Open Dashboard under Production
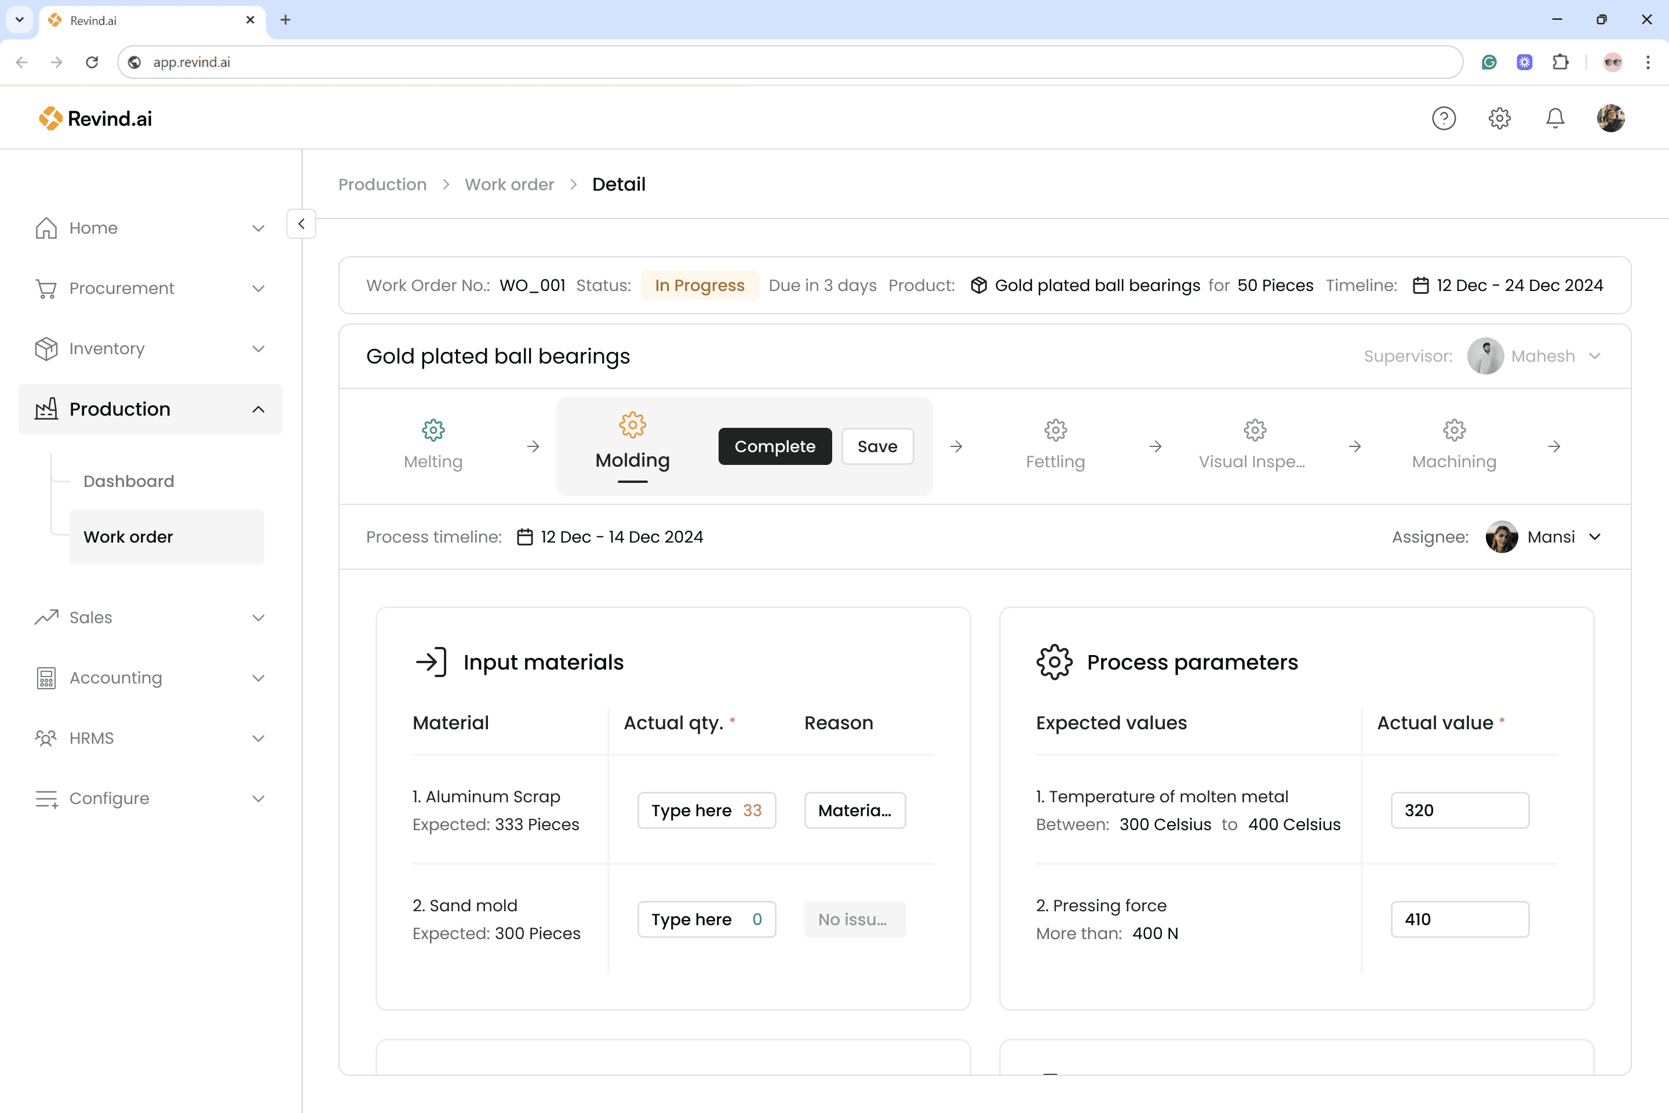The image size is (1669, 1113). pos(129,481)
